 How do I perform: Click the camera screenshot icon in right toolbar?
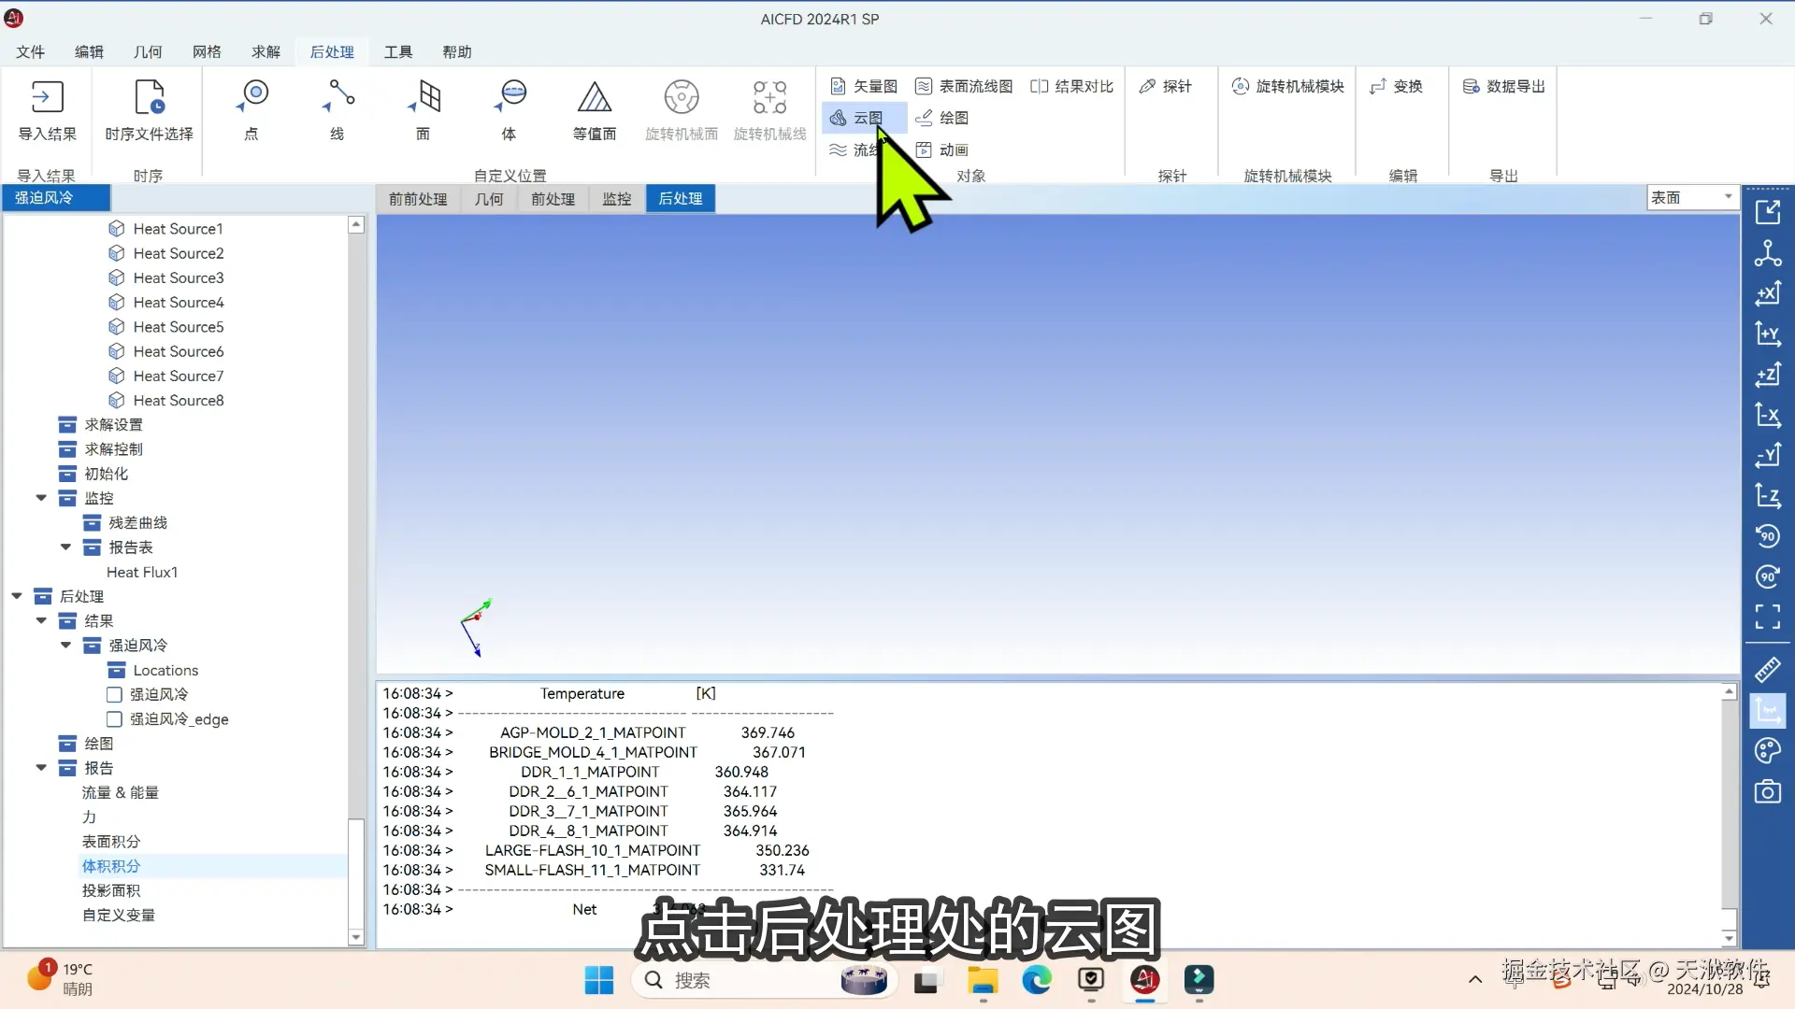pyautogui.click(x=1767, y=792)
